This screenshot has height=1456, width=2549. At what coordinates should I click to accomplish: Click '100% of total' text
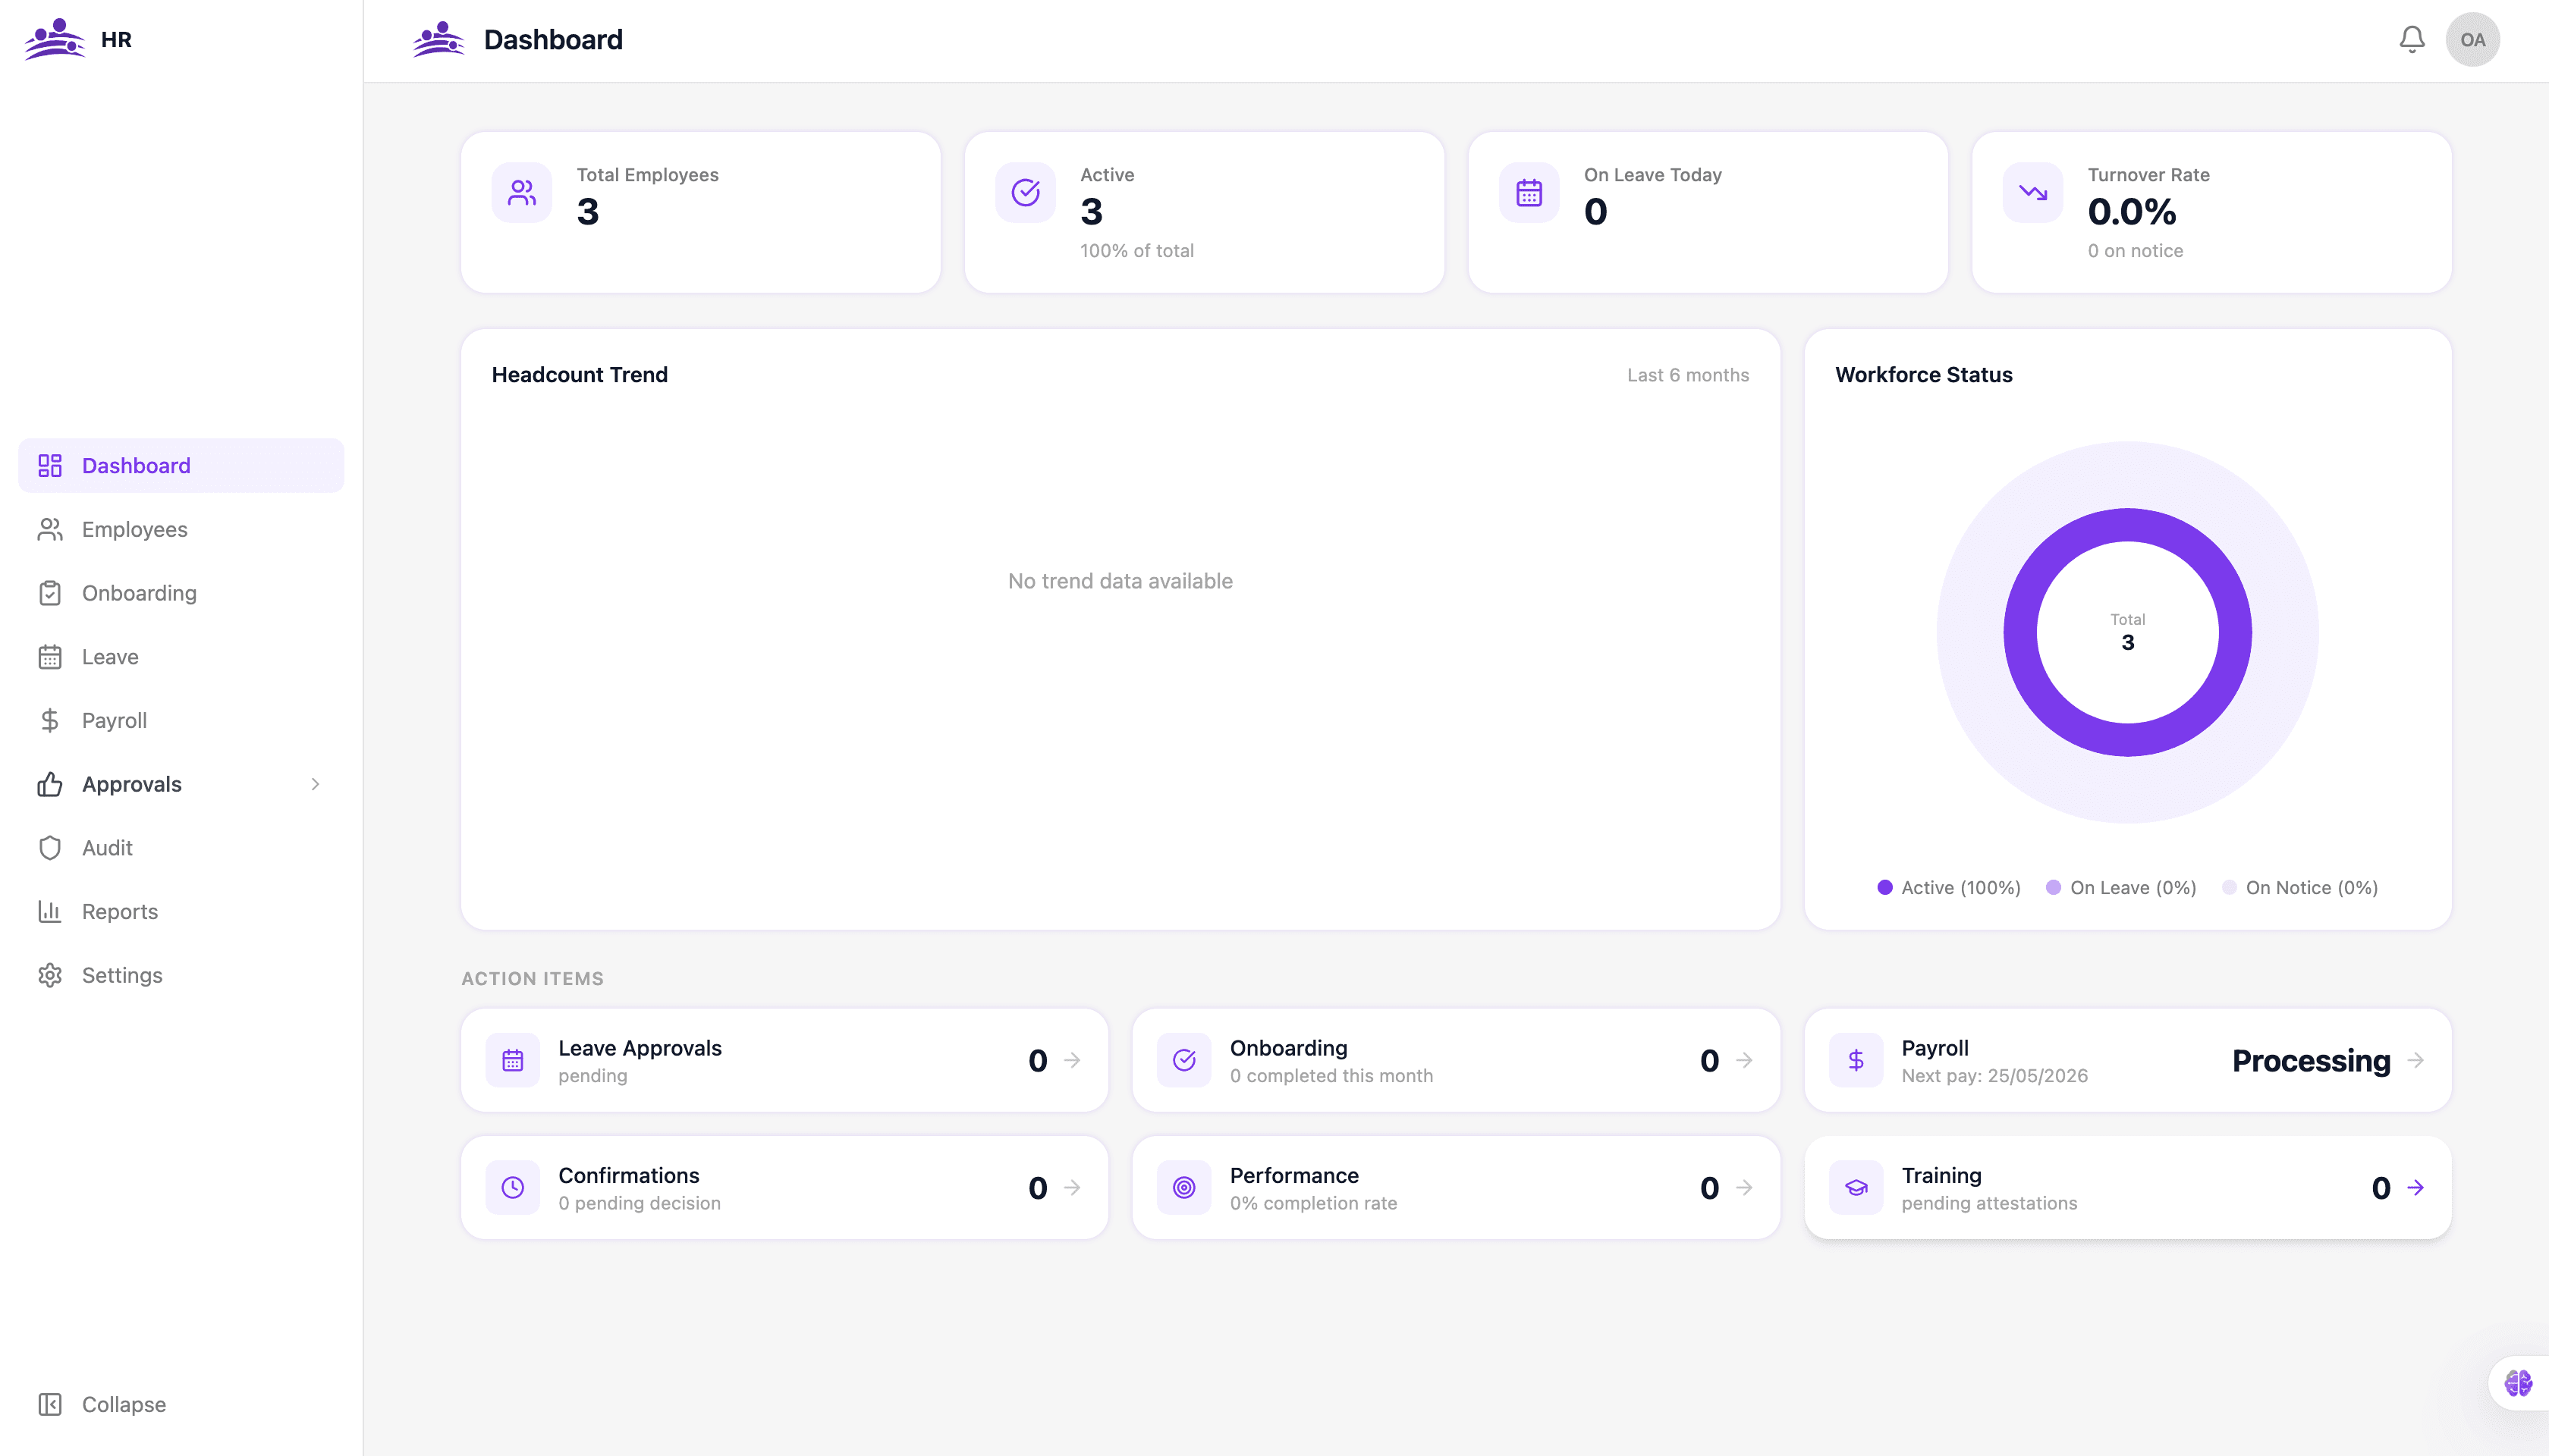pos(1136,251)
